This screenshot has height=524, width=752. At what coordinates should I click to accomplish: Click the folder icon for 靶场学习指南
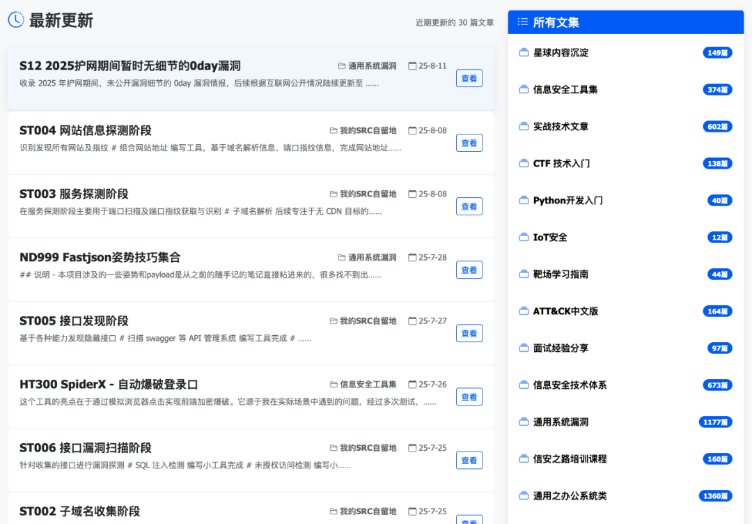[x=524, y=274]
